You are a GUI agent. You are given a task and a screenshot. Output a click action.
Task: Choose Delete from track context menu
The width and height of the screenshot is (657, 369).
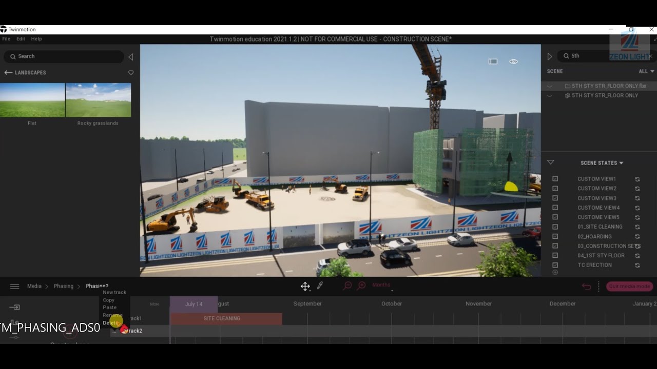point(110,323)
